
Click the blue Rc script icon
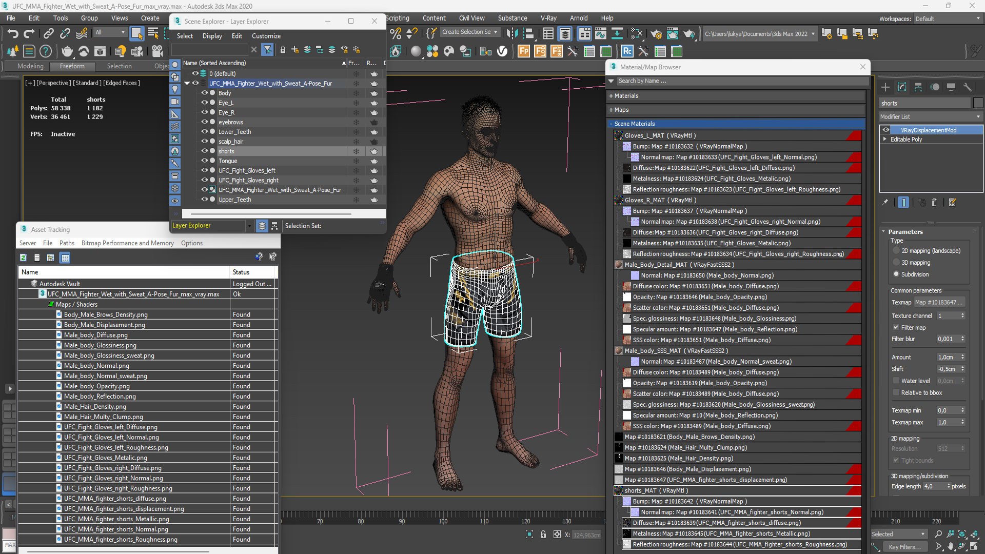tap(627, 51)
